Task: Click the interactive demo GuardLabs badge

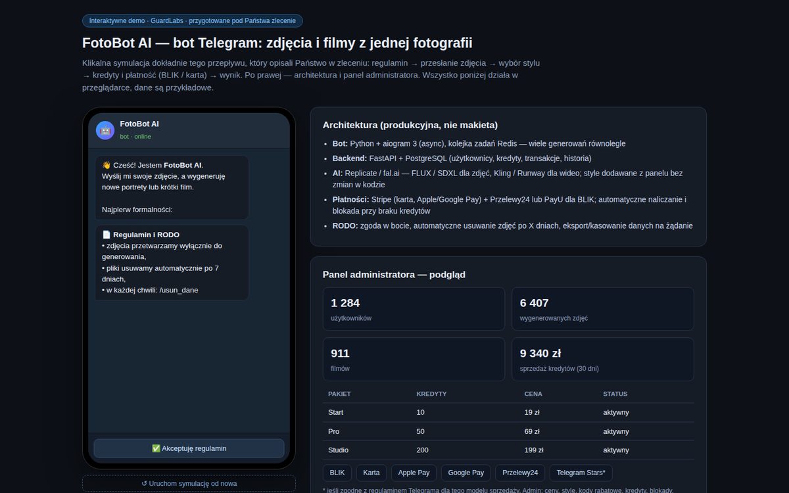Action: (x=193, y=21)
